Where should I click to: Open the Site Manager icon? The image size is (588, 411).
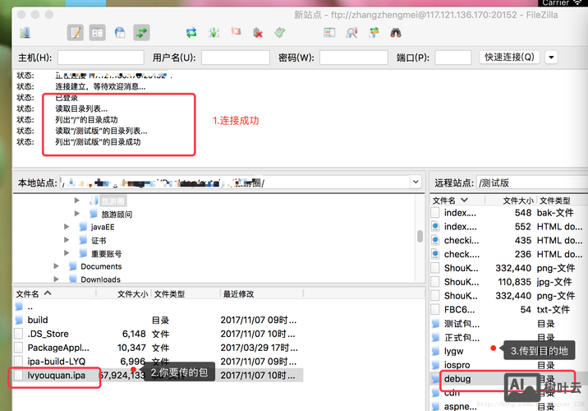[x=25, y=33]
